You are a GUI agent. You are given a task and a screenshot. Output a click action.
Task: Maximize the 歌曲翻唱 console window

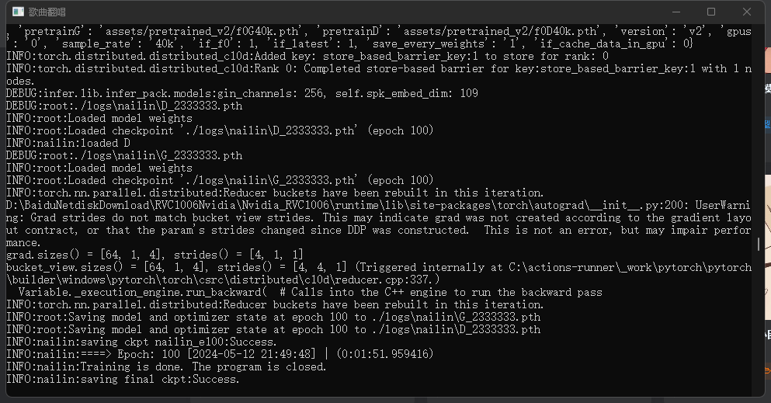[x=711, y=12]
